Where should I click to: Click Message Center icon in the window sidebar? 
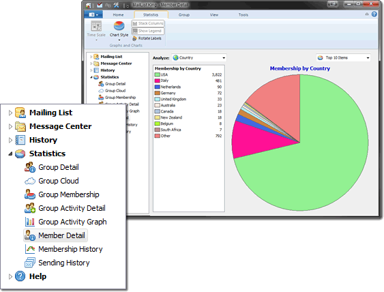96,63
